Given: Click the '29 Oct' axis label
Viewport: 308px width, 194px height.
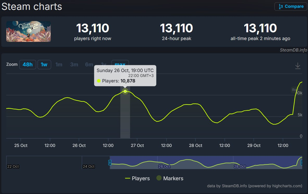Looking at the screenshot, I should click(x=254, y=146).
